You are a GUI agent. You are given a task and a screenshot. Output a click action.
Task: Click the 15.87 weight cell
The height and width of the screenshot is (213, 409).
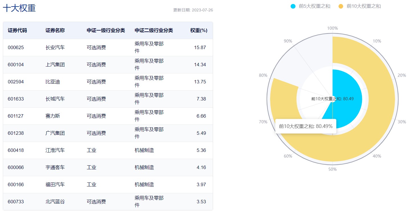pos(200,48)
